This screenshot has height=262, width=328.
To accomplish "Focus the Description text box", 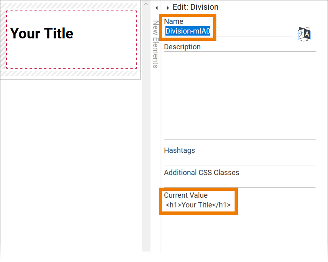I will coord(239,95).
